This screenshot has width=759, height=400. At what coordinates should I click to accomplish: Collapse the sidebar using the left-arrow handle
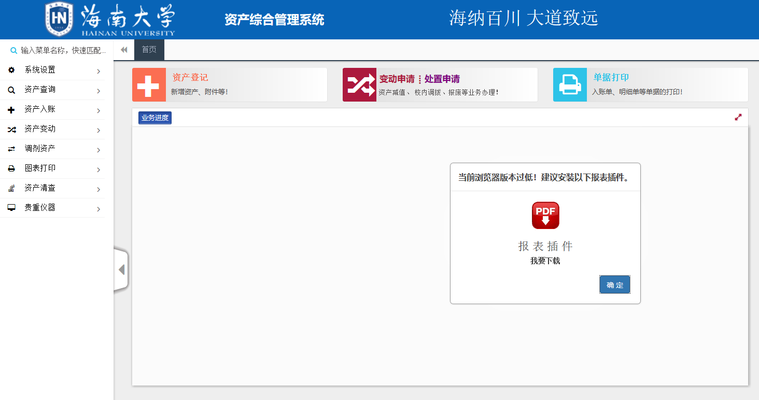121,270
